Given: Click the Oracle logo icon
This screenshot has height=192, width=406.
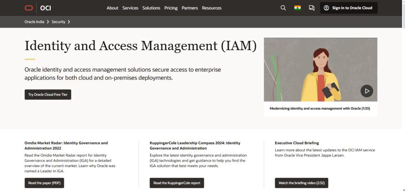Looking at the screenshot, I should pyautogui.click(x=29, y=8).
